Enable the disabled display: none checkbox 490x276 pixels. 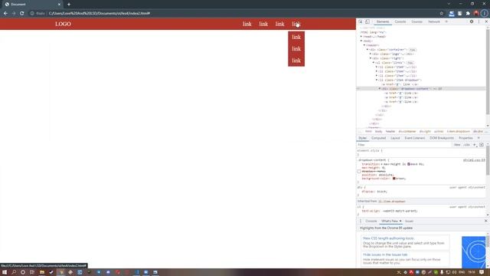(359, 172)
